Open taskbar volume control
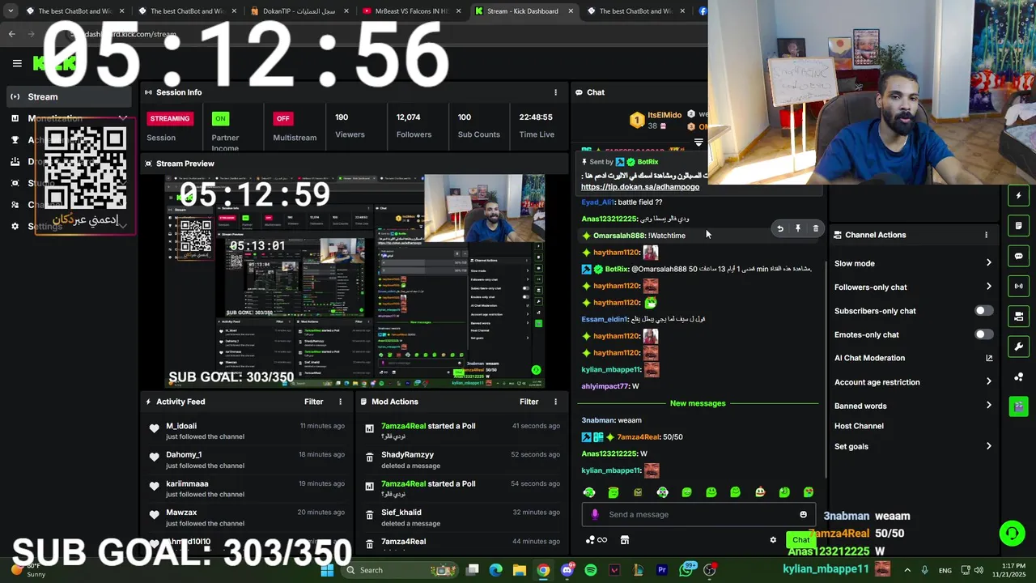Image resolution: width=1036 pixels, height=583 pixels. pyautogui.click(x=979, y=570)
